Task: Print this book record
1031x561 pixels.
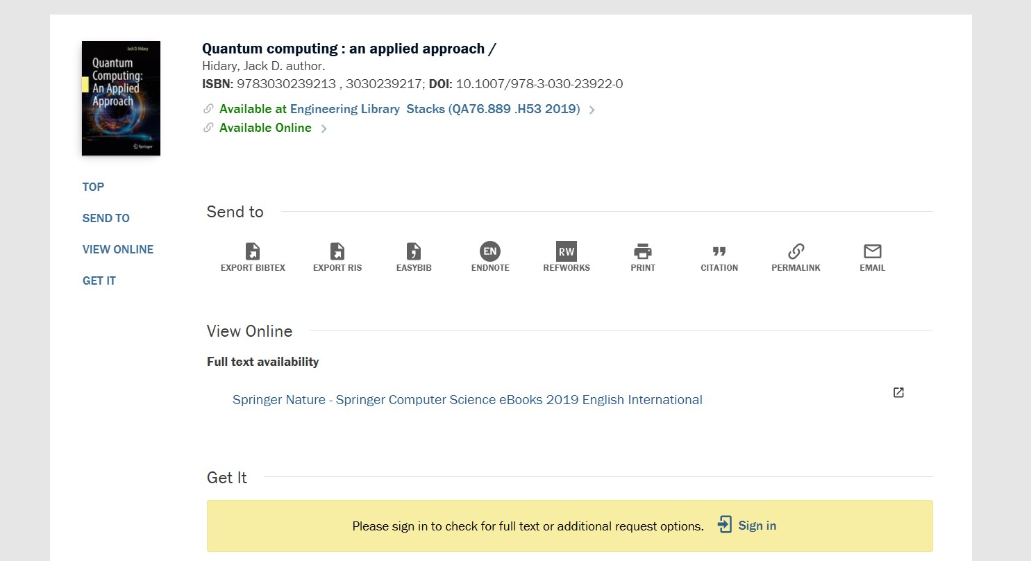Action: coord(643,251)
